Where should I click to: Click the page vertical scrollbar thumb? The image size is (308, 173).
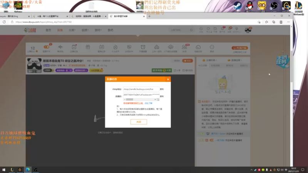coord(291,66)
